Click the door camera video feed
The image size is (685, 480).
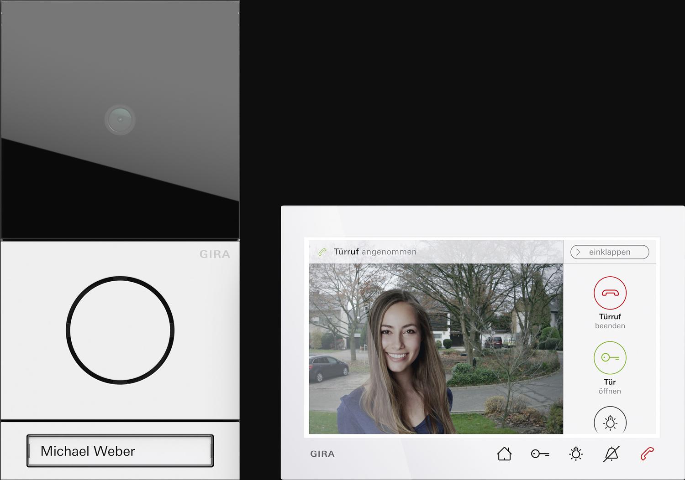436,349
